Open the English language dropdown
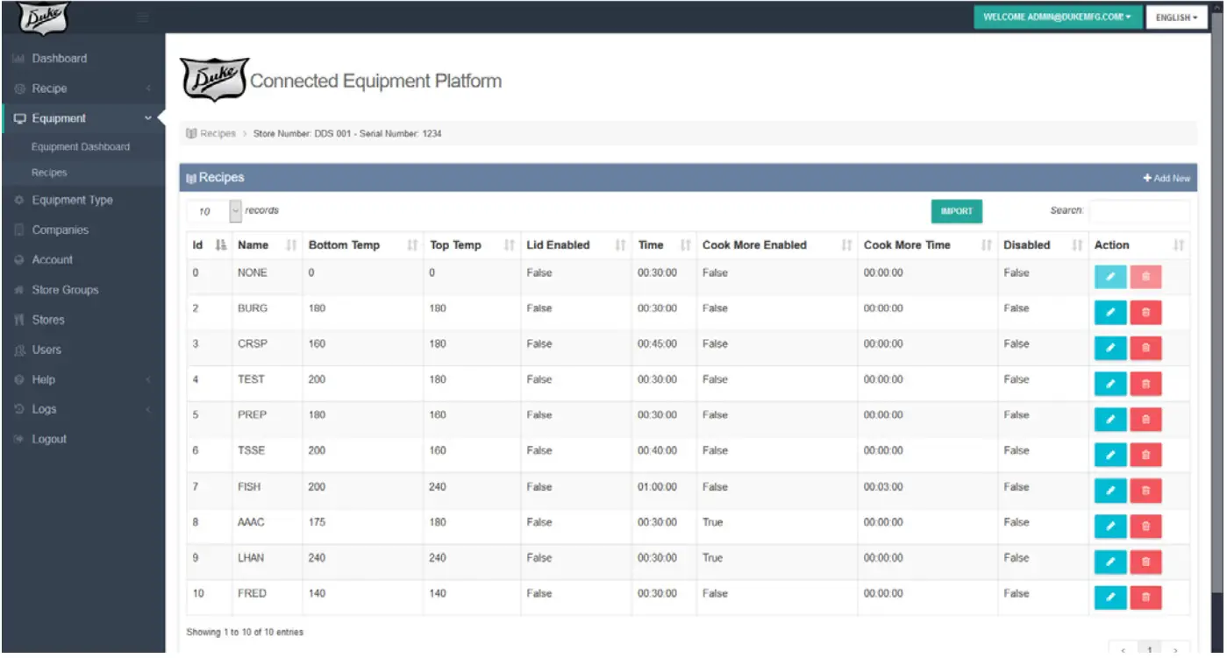The width and height of the screenshot is (1227, 658). coord(1176,18)
